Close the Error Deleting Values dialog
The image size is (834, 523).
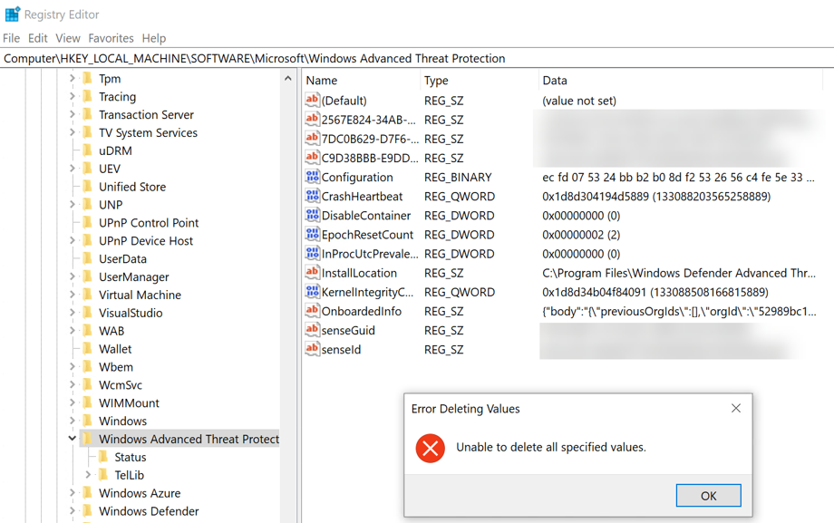735,408
